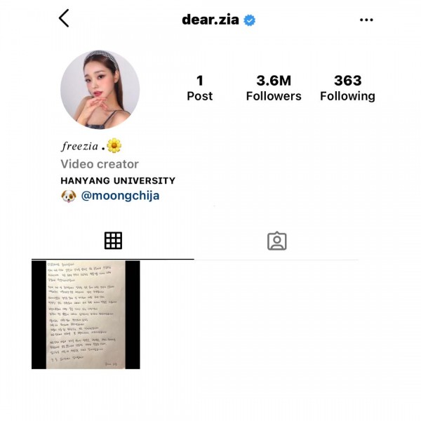The image size is (421, 421).
Task: Click the sunflower emoji beside freezia
Action: tap(114, 145)
